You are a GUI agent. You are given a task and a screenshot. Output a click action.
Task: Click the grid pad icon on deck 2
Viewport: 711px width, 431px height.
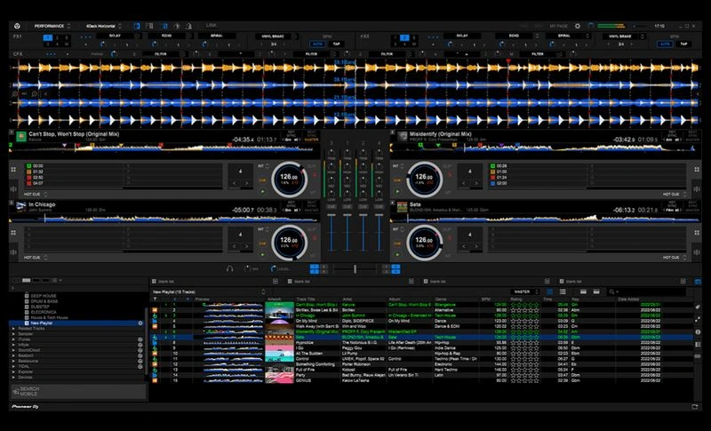[697, 170]
